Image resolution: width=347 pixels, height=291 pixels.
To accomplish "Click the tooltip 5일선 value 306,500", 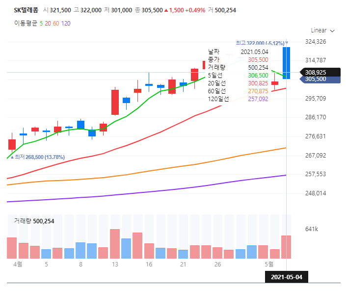I will [258, 76].
